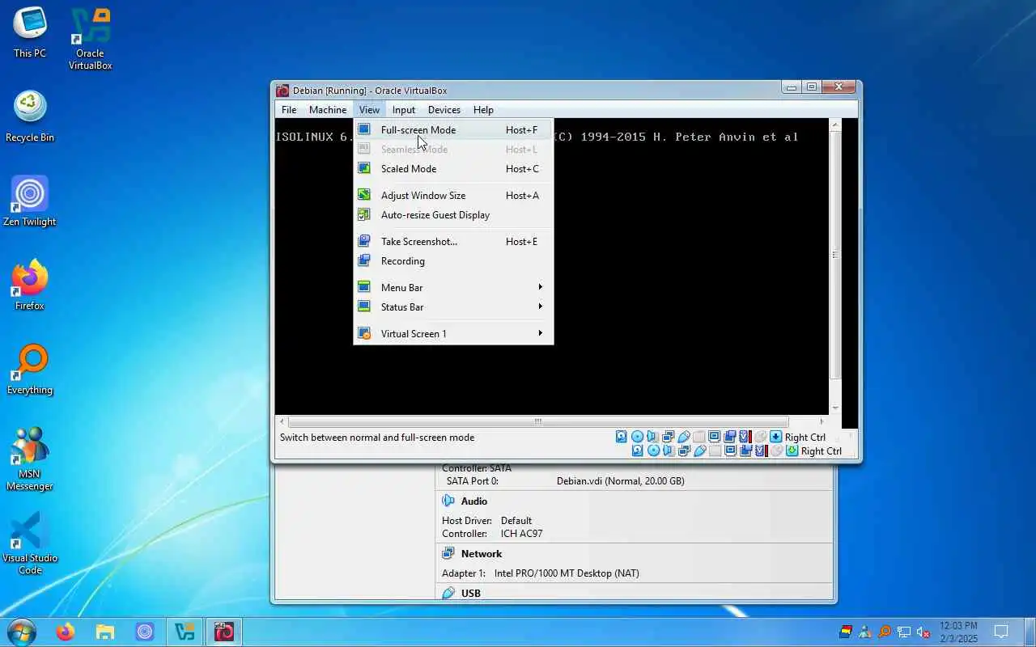Viewport: 1036px width, 647px height.
Task: Click USB indicator in upper status row
Action: tap(684, 437)
